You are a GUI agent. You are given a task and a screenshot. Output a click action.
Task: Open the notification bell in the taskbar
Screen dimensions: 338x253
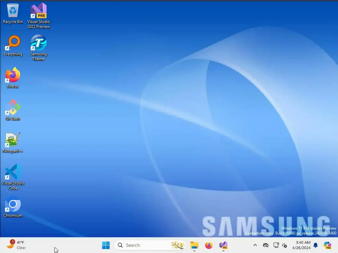coord(316,245)
